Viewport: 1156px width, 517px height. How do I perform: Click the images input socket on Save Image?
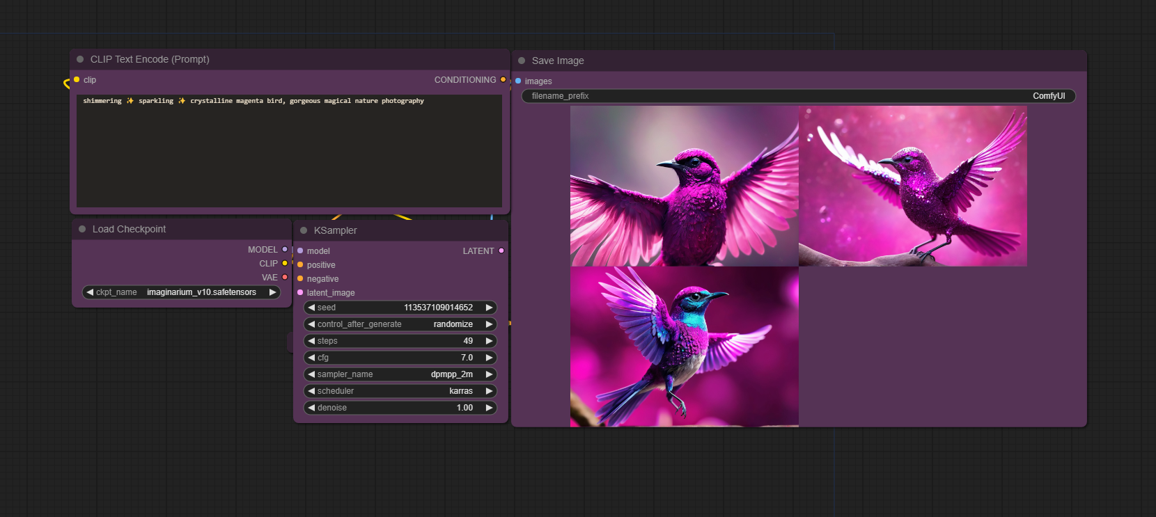pos(518,81)
